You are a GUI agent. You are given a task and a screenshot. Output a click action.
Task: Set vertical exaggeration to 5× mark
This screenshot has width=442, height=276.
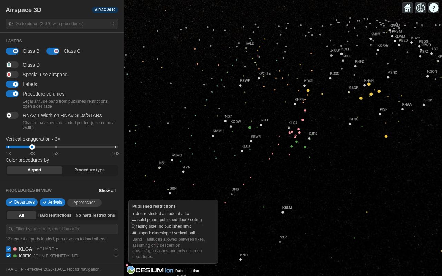pos(56,147)
